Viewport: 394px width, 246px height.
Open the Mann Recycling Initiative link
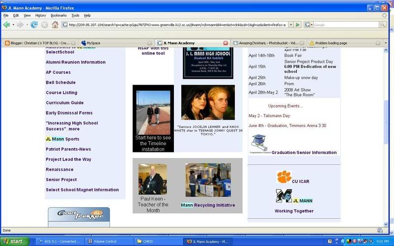click(208, 205)
